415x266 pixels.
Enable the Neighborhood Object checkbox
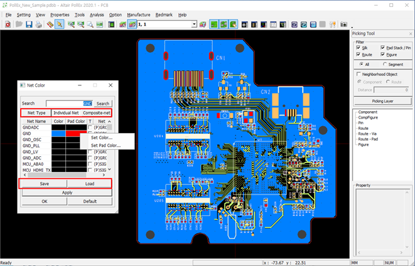(x=358, y=74)
